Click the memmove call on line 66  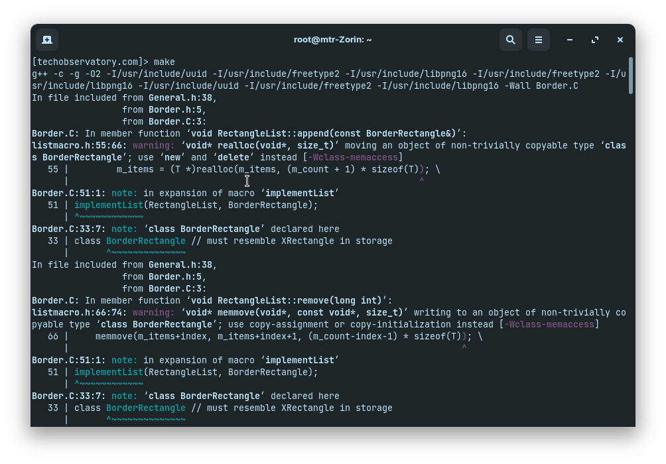115,336
